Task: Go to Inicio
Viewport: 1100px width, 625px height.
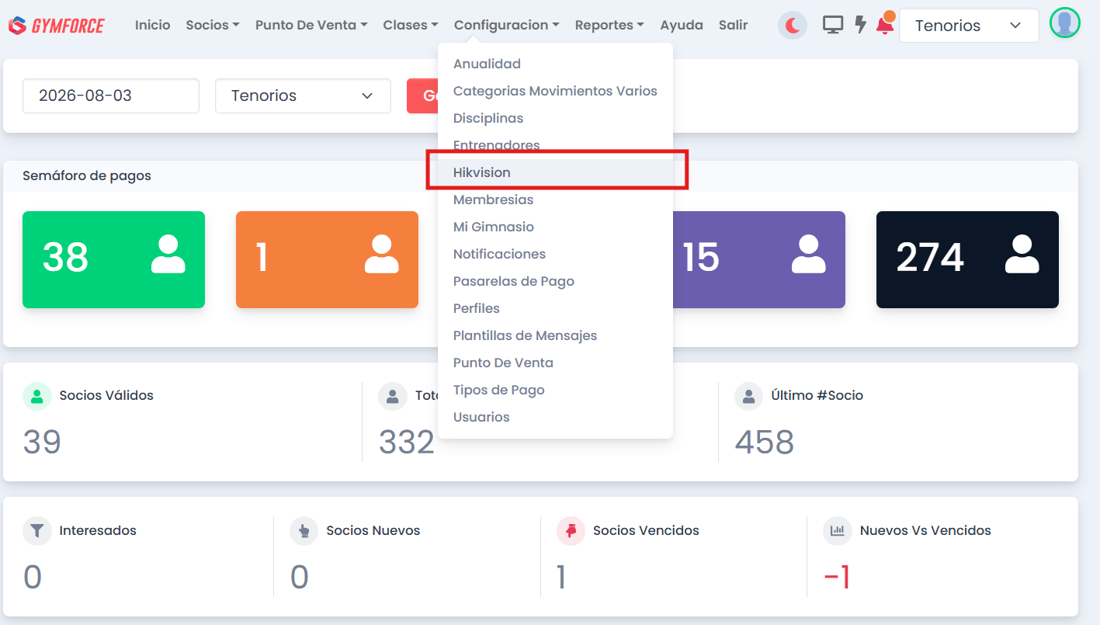Action: pos(152,25)
